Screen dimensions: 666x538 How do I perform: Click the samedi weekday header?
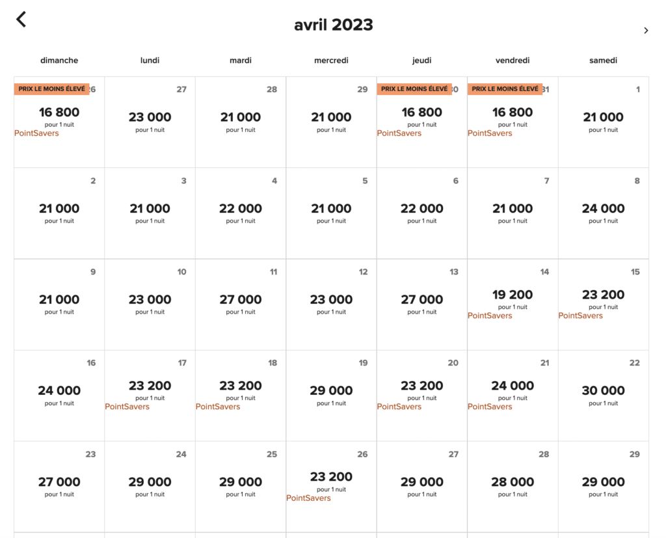click(x=603, y=60)
